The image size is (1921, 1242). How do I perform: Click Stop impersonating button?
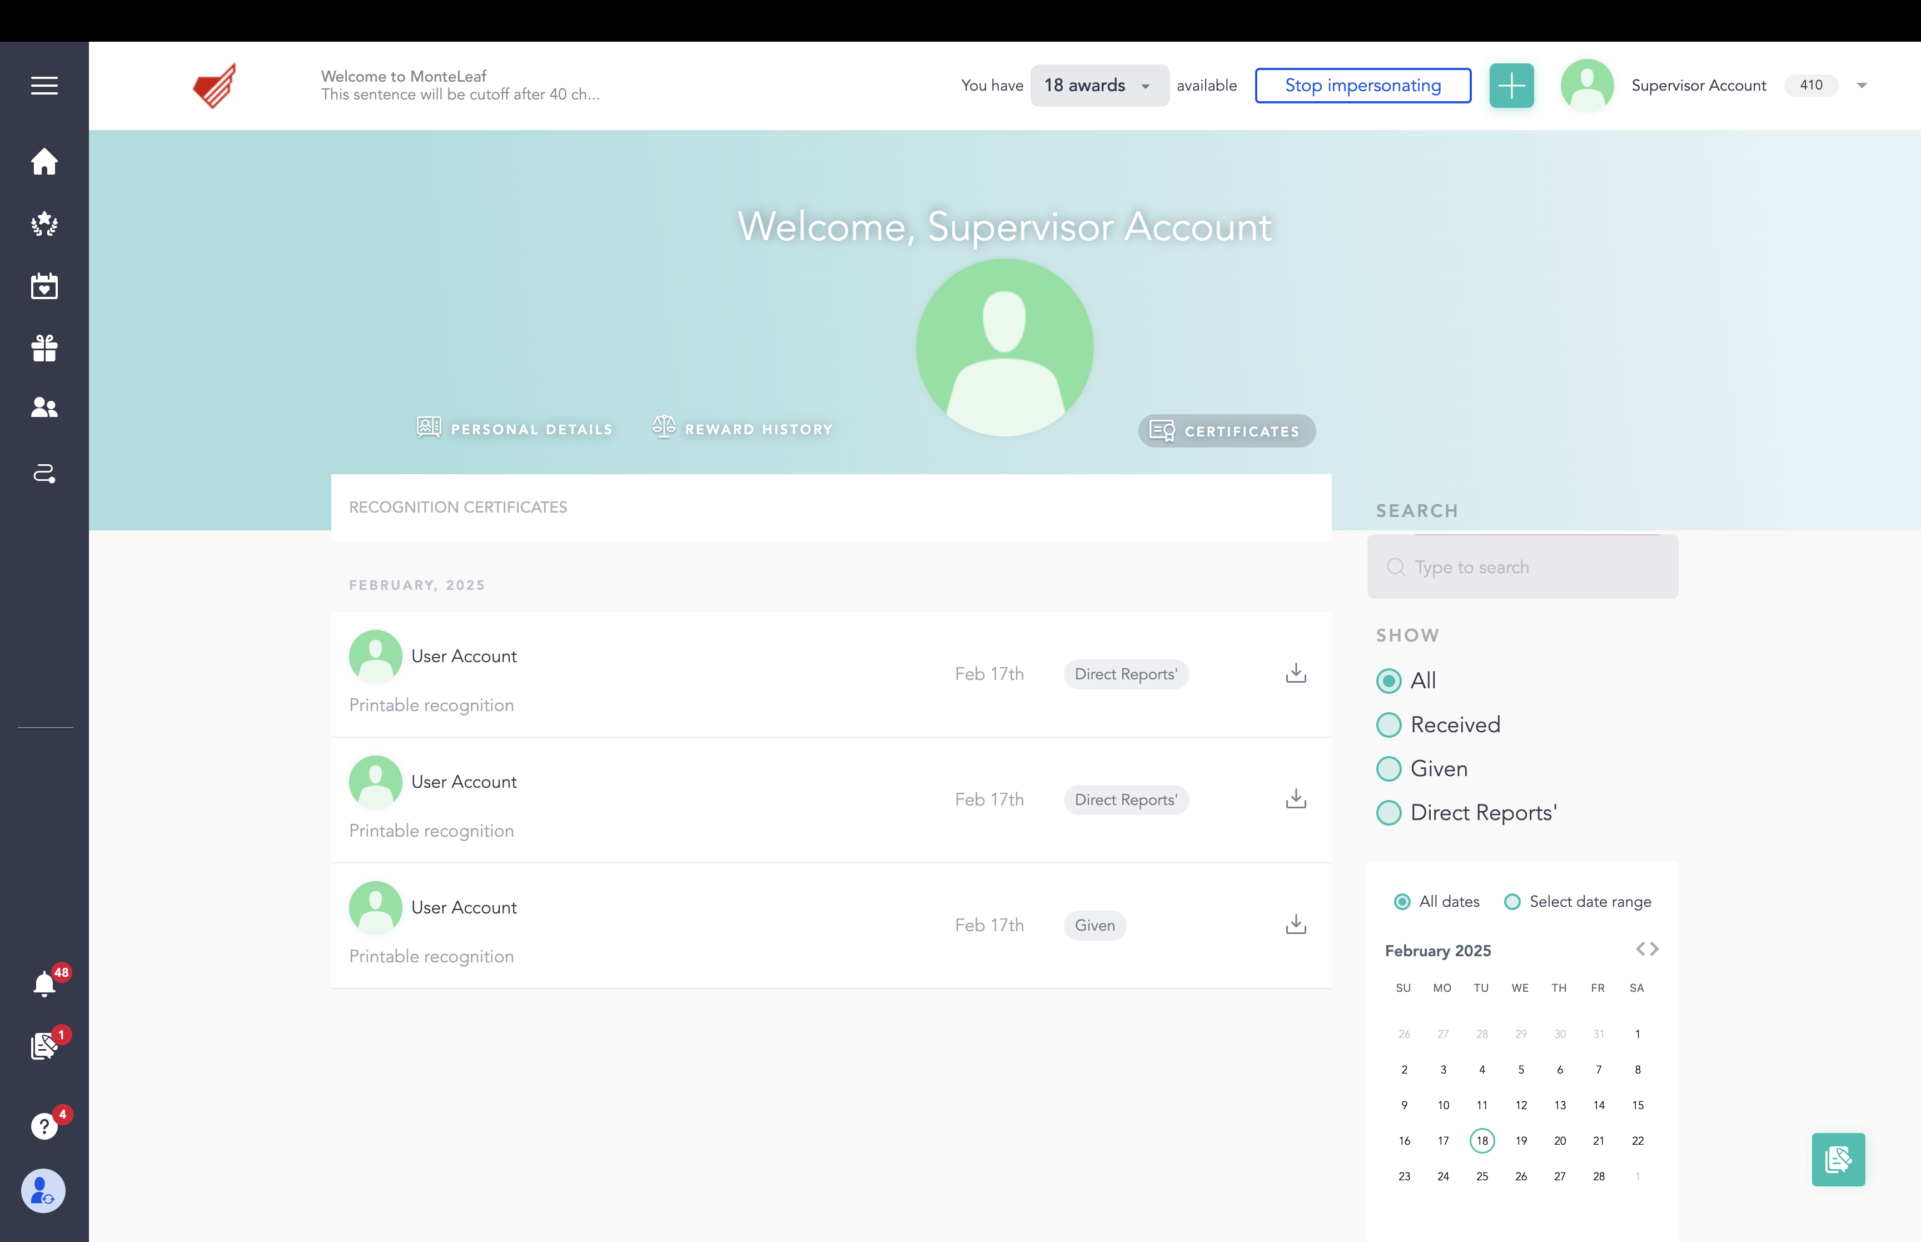tap(1362, 86)
